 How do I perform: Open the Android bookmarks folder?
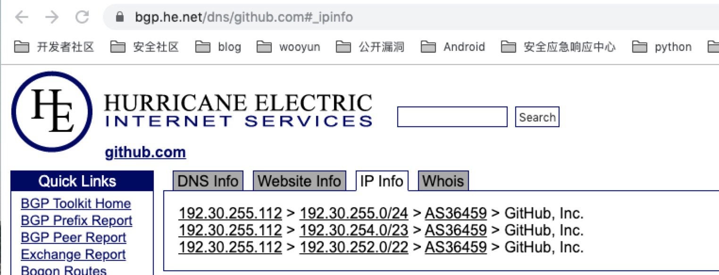click(453, 47)
